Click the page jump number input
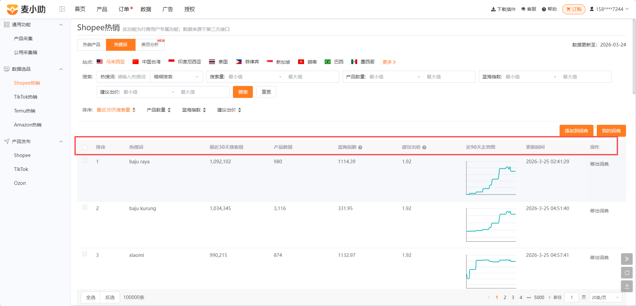 pos(572,297)
